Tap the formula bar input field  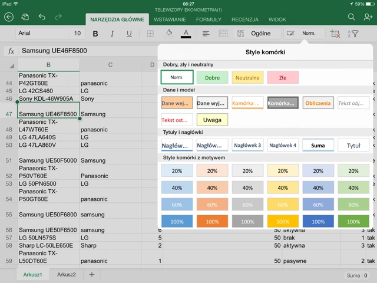pos(88,51)
